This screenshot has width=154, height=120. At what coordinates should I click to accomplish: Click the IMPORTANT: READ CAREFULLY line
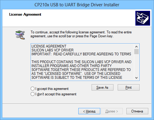point(81,54)
